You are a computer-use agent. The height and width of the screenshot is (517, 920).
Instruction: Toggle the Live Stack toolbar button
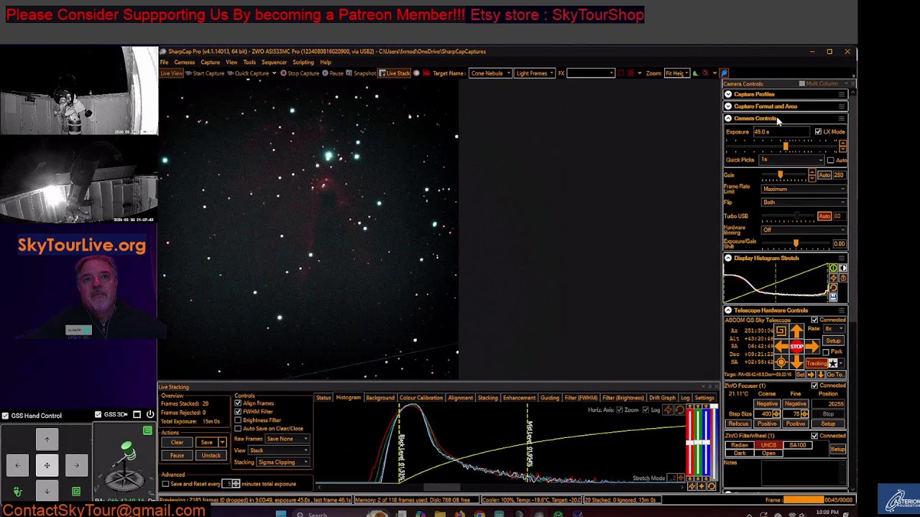point(395,73)
